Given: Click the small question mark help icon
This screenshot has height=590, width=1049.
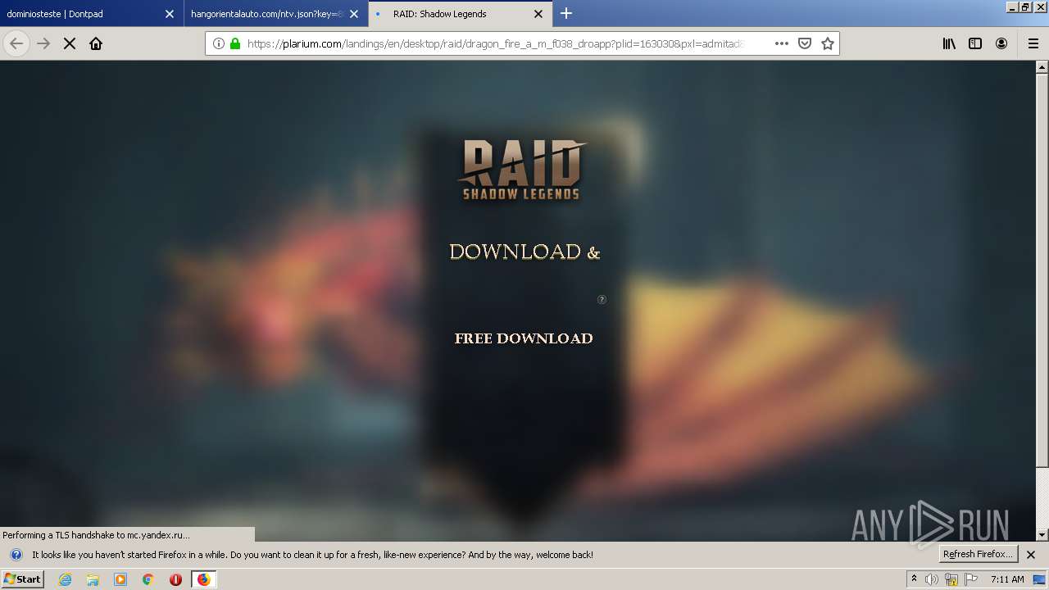Looking at the screenshot, I should 602,299.
